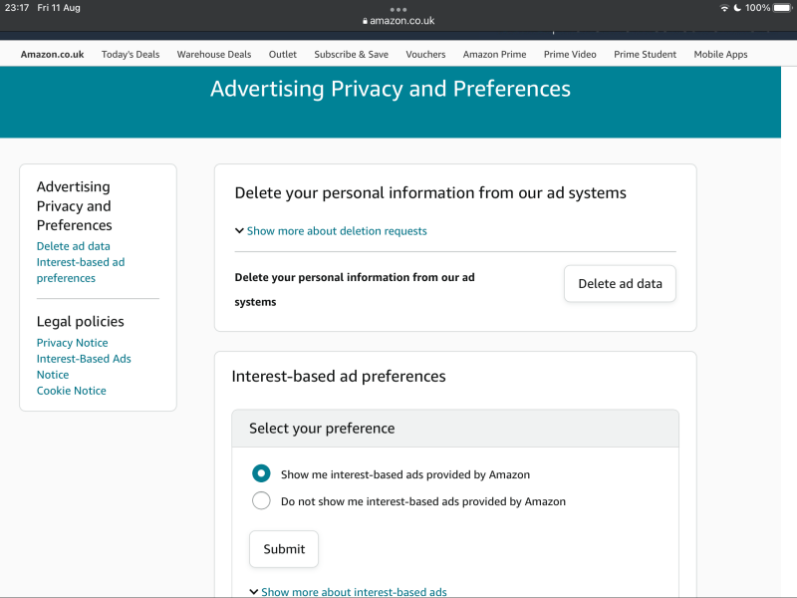Open Warehouse Deals nav item
The width and height of the screenshot is (797, 598).
coord(214,55)
